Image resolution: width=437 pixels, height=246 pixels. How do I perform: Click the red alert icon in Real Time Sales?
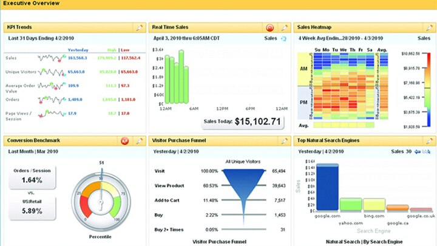tap(270, 27)
